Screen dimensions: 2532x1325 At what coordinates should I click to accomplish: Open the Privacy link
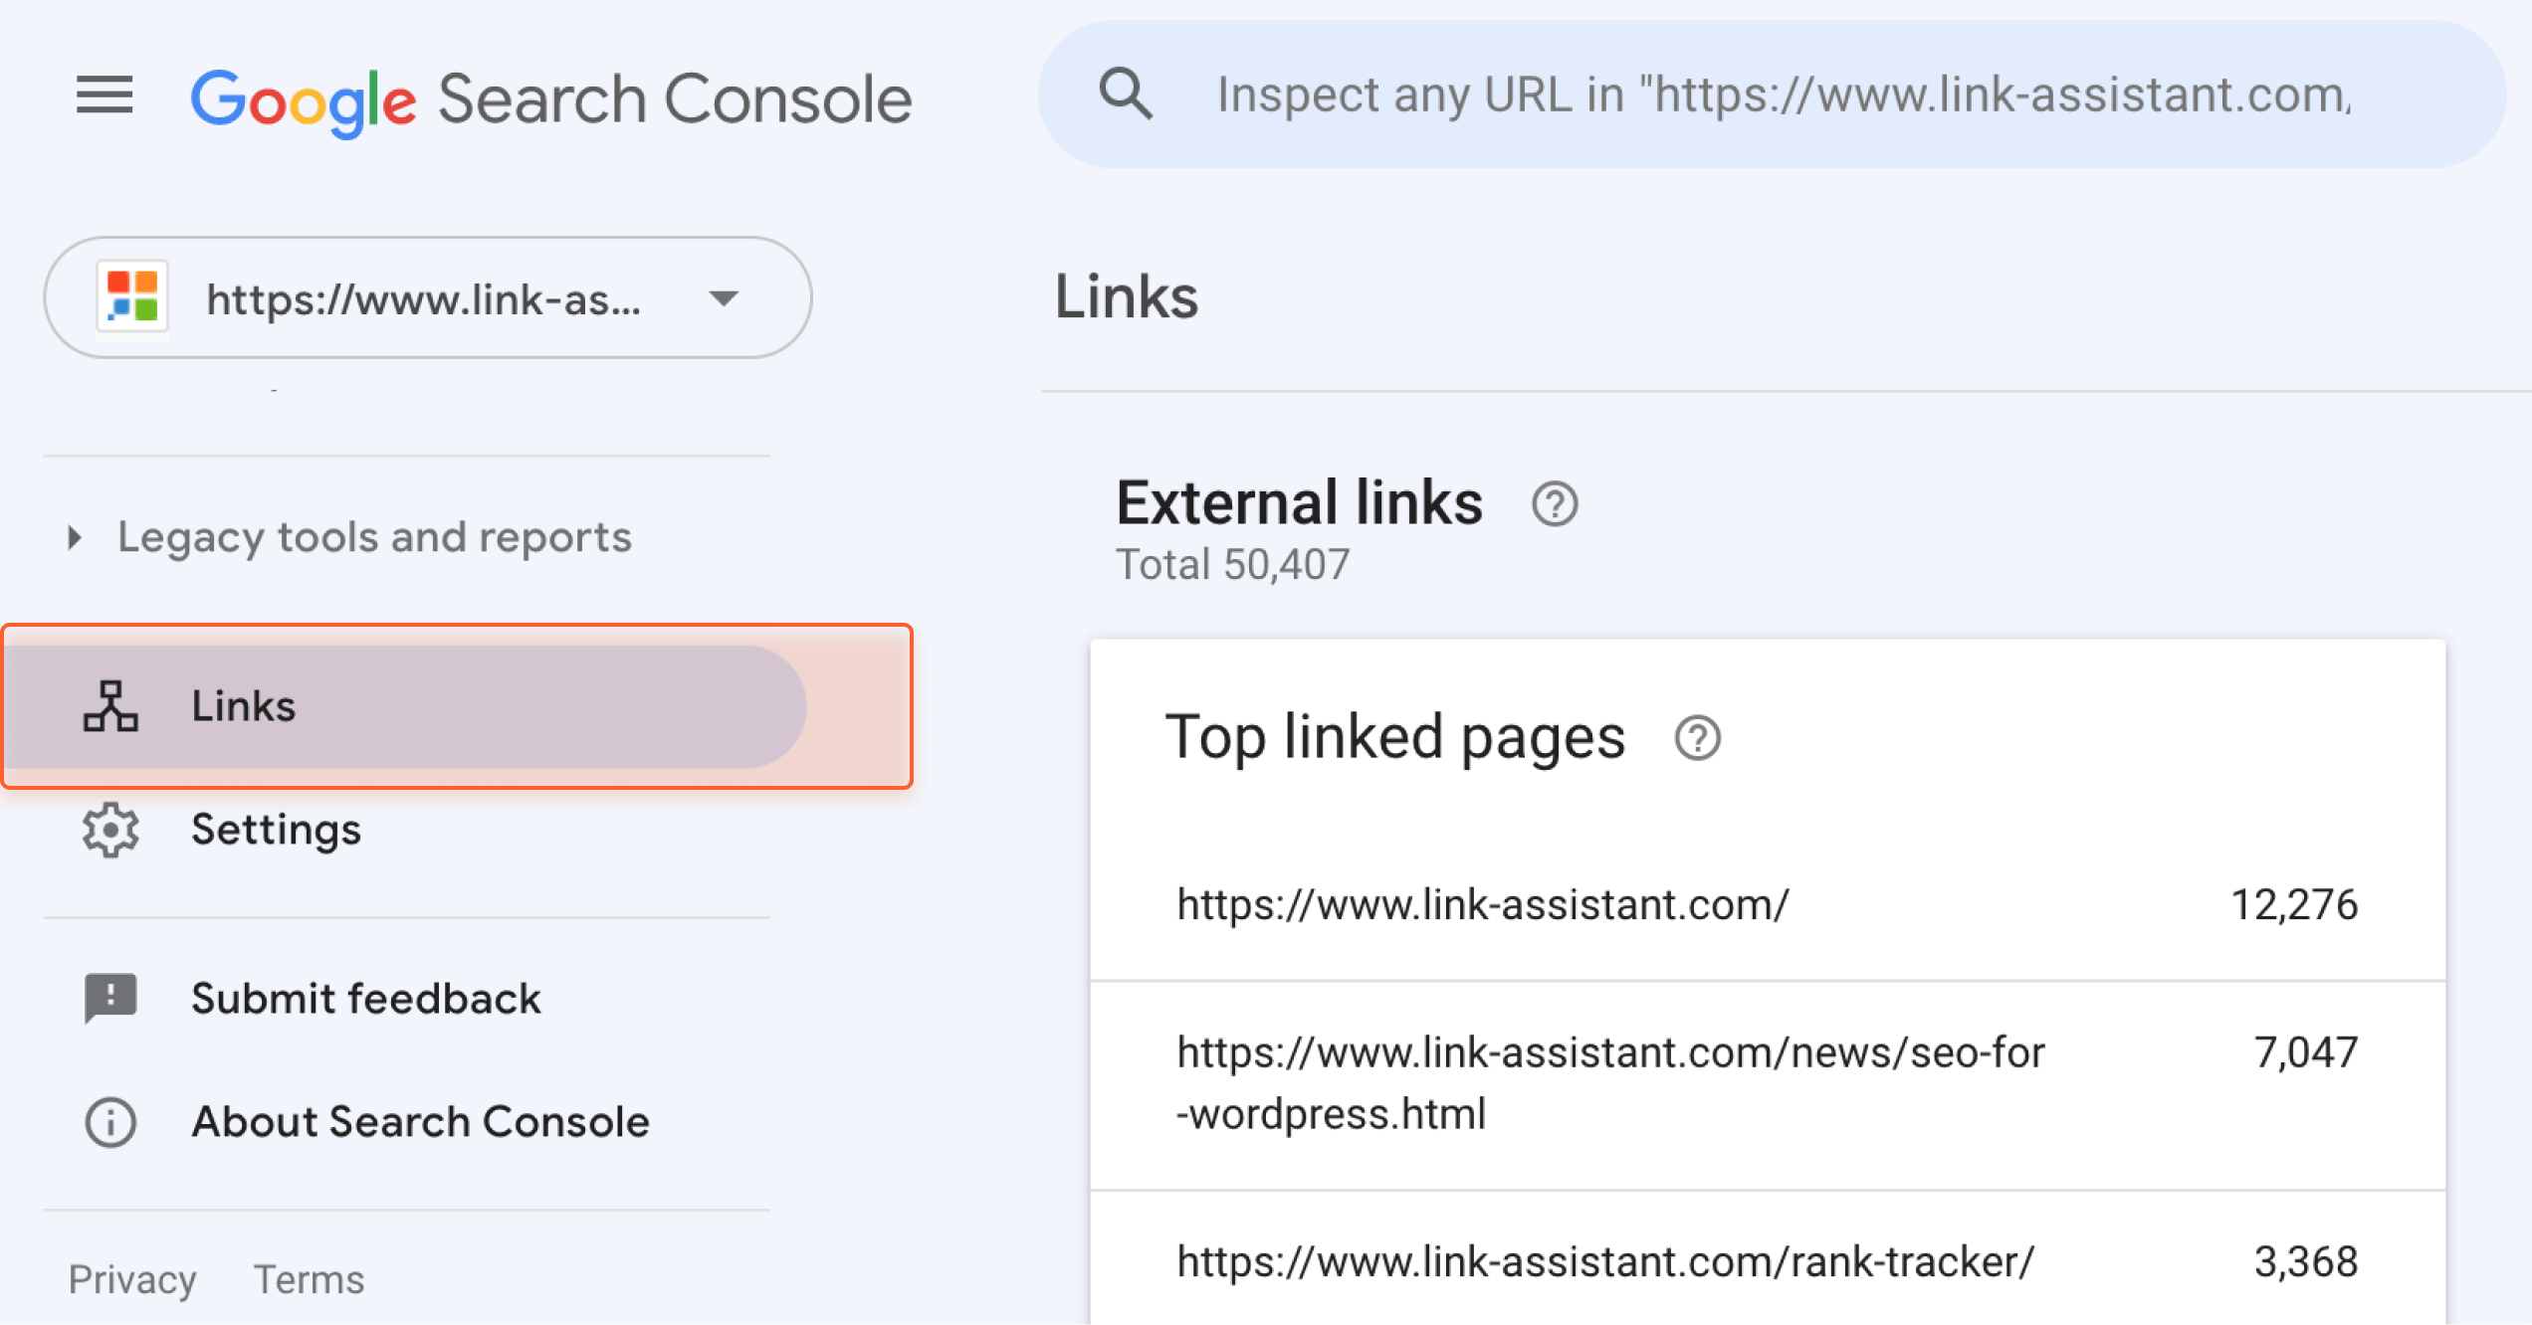click(x=132, y=1279)
